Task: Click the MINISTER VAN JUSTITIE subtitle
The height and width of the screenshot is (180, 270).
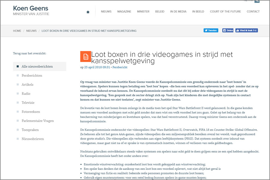Action: 31,14
